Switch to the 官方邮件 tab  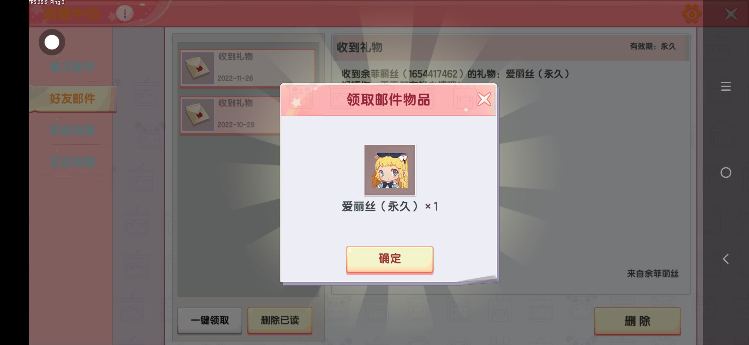[72, 67]
